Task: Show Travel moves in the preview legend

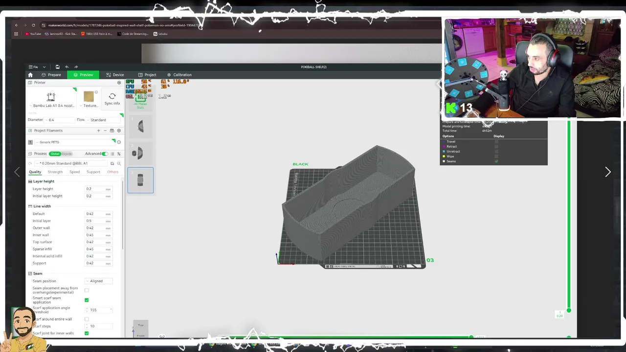Action: point(496,141)
